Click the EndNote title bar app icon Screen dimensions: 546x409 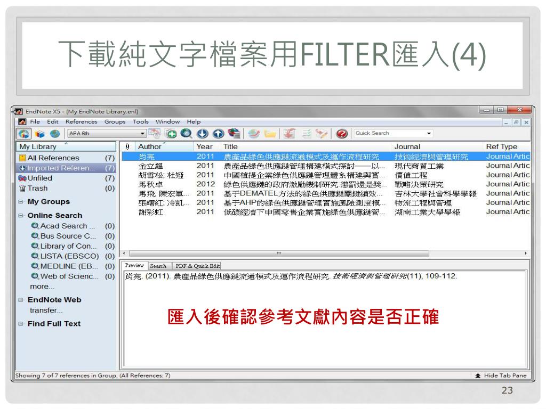click(18, 112)
